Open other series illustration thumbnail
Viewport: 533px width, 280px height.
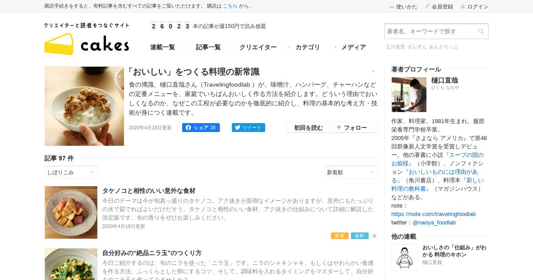pos(405,257)
